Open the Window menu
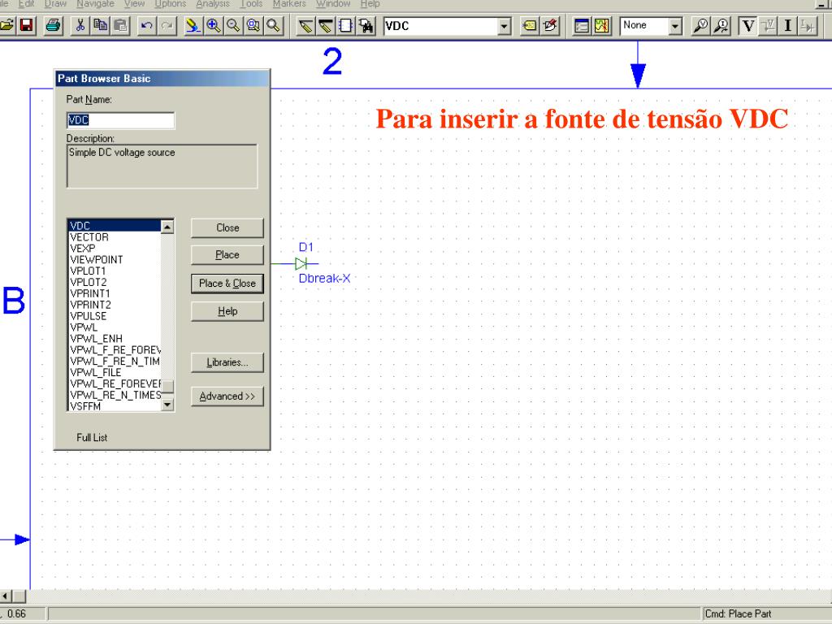This screenshot has width=832, height=624. (x=333, y=4)
